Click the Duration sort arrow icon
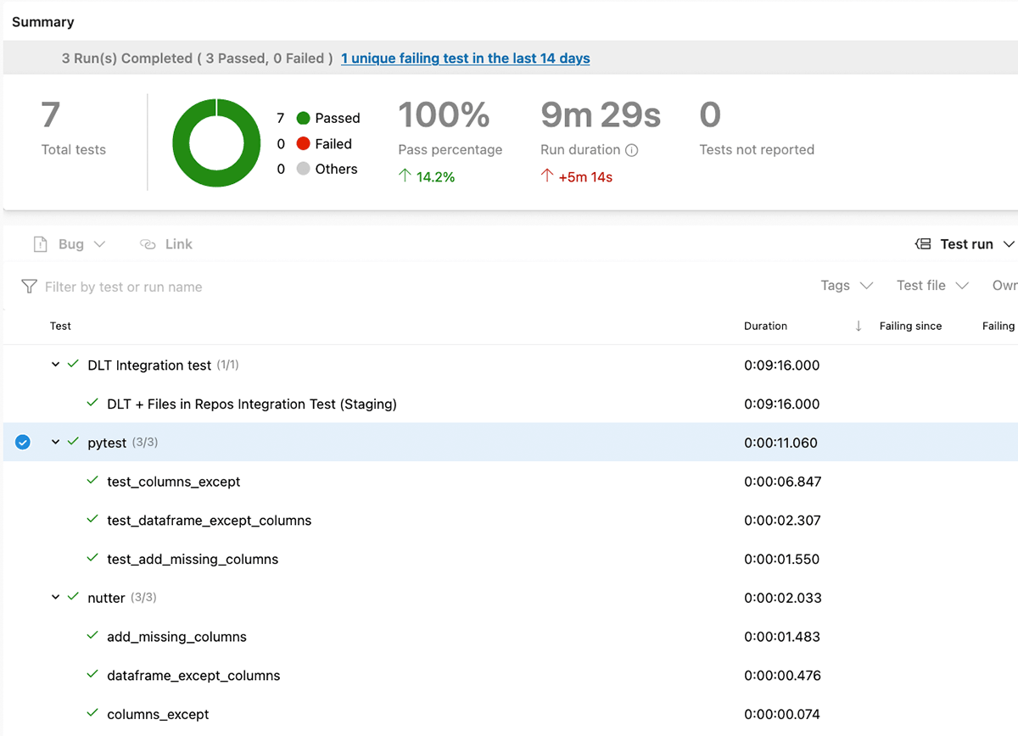Screen dimensions: 1018x736 (x=859, y=326)
